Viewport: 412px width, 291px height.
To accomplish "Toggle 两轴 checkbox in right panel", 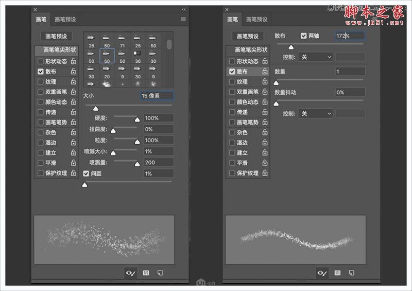I will [304, 36].
